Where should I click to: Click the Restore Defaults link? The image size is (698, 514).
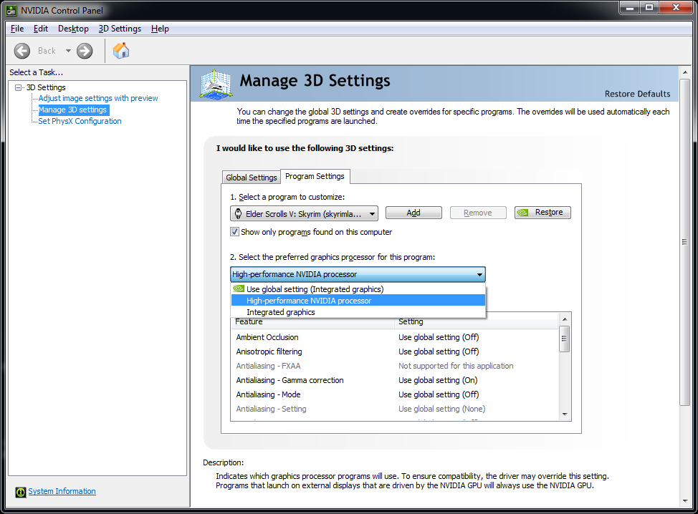(637, 94)
